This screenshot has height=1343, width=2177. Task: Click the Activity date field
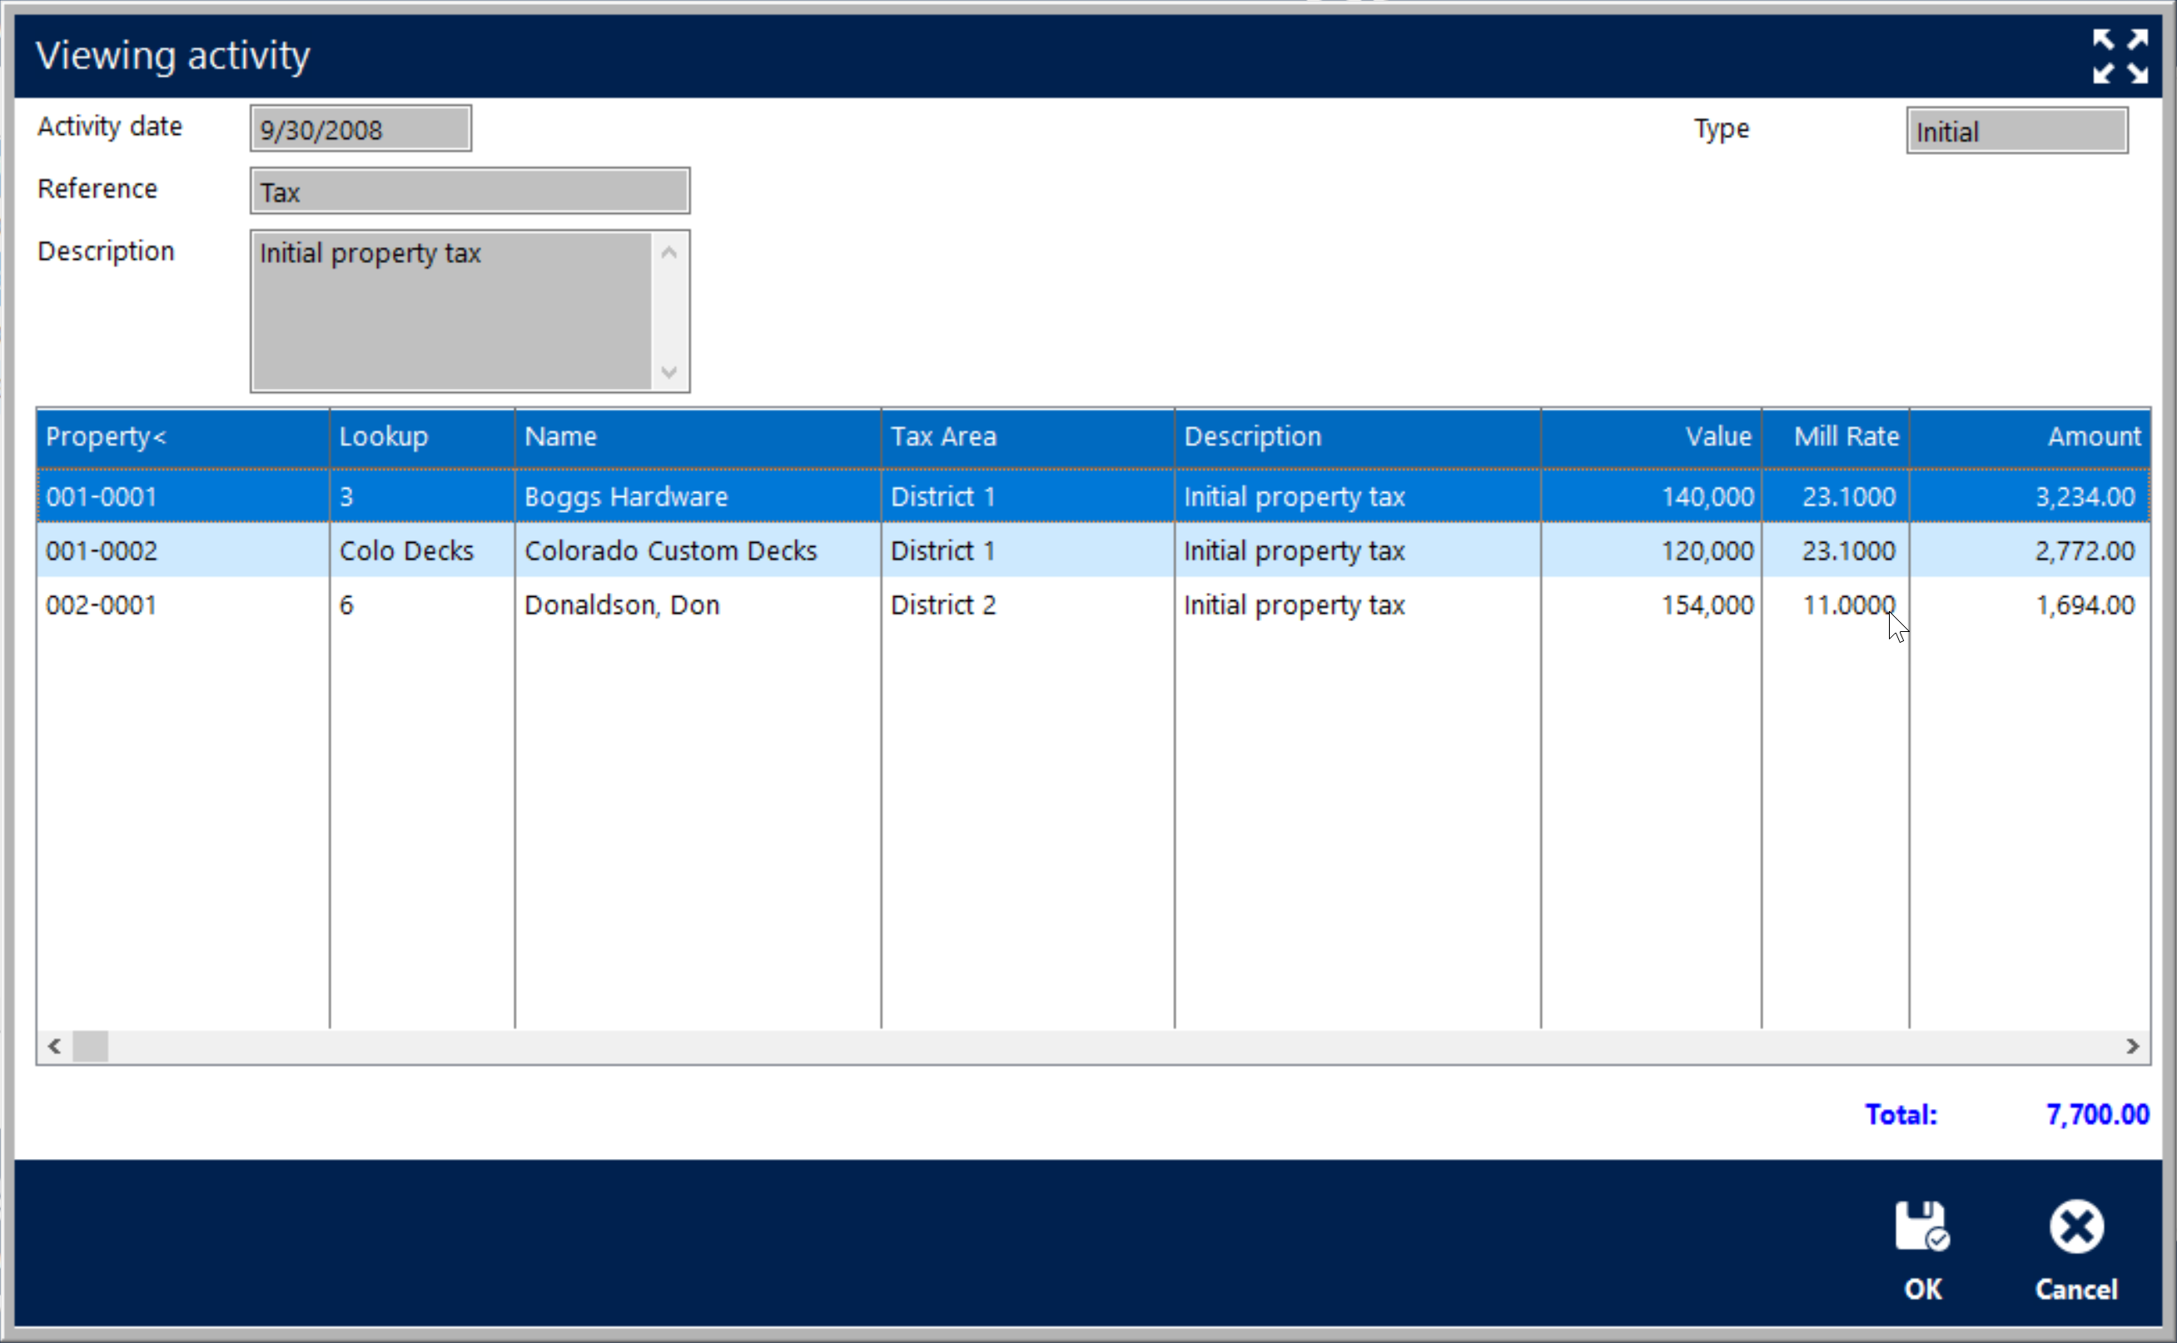[x=360, y=130]
